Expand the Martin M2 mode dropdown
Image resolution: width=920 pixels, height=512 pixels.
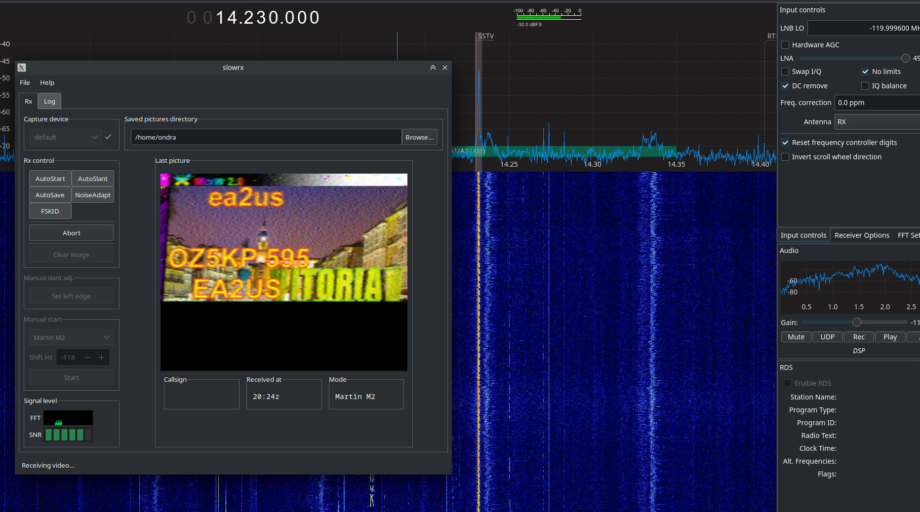coord(71,337)
